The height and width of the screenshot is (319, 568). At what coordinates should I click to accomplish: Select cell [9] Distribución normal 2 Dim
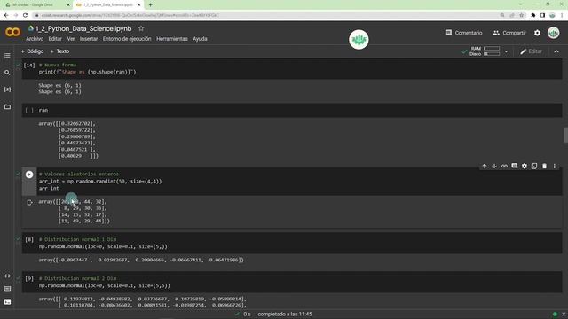pos(292,282)
